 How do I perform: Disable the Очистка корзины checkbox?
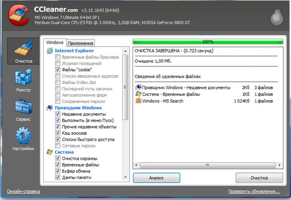(x=58, y=159)
